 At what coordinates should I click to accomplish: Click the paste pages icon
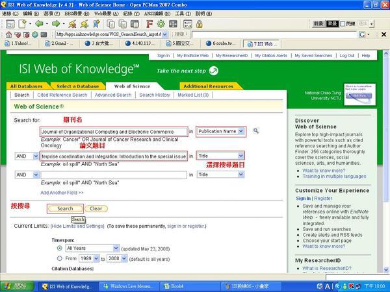(123, 24)
